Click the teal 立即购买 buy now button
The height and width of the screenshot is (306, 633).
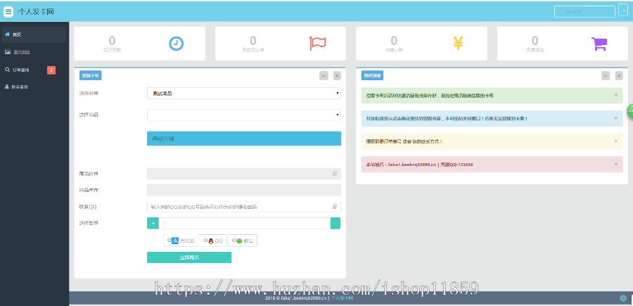pos(189,257)
